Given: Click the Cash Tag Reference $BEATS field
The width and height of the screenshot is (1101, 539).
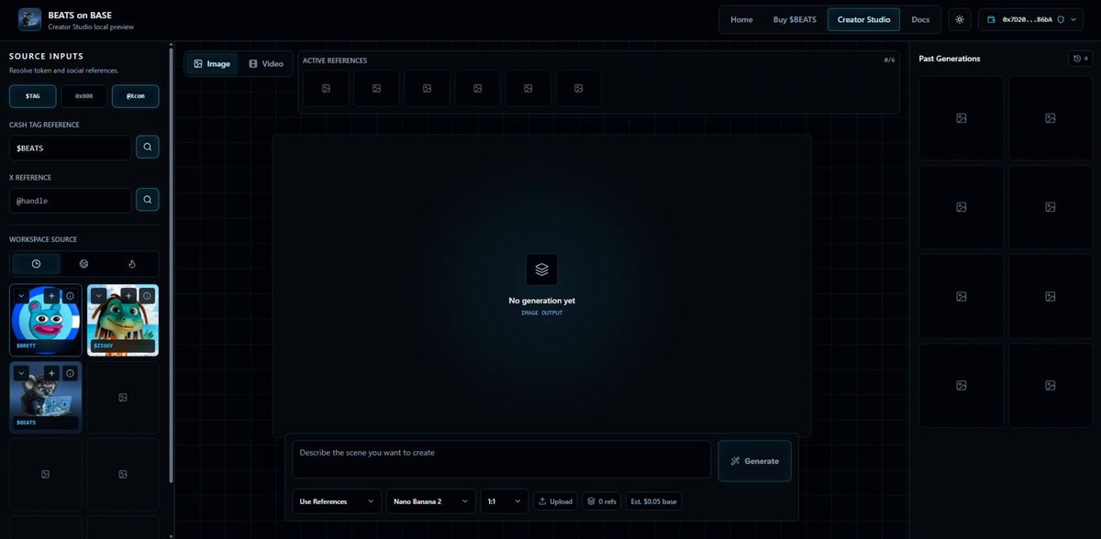Looking at the screenshot, I should click(x=71, y=148).
